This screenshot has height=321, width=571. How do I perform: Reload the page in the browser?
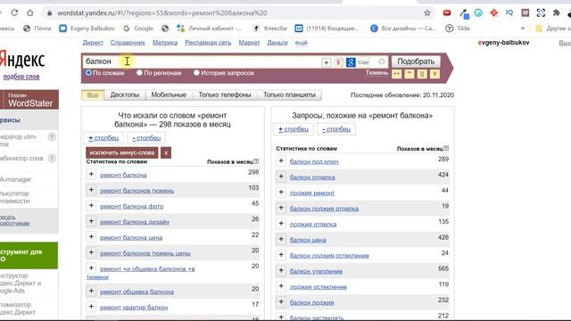tap(14, 12)
